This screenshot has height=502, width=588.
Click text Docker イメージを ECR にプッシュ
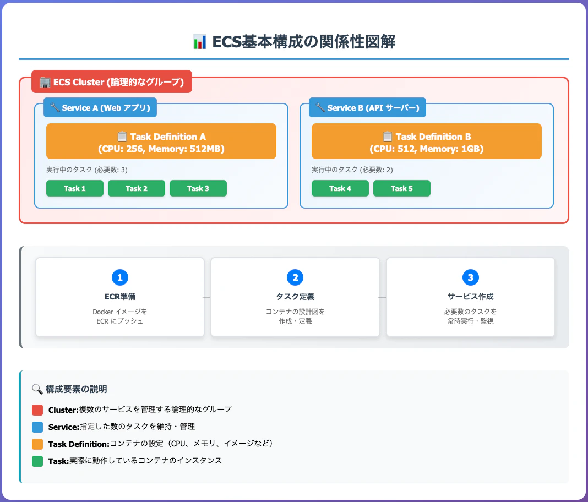120,317
